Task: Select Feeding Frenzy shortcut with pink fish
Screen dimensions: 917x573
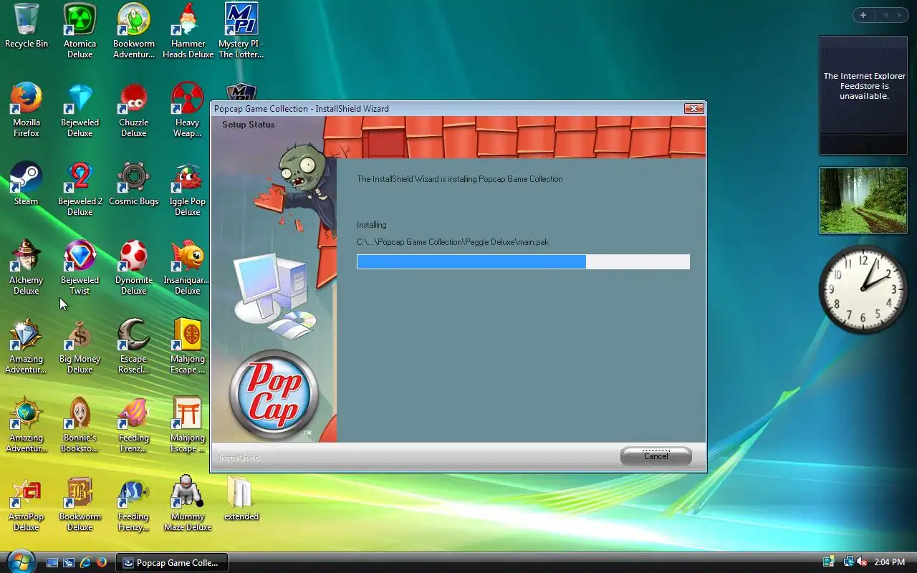Action: (134, 425)
